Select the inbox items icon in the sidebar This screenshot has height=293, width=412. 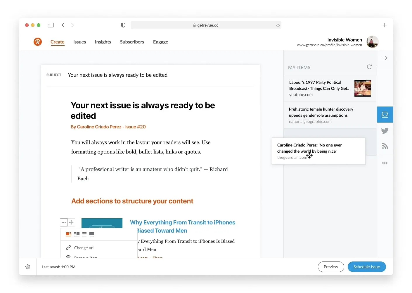click(x=385, y=114)
